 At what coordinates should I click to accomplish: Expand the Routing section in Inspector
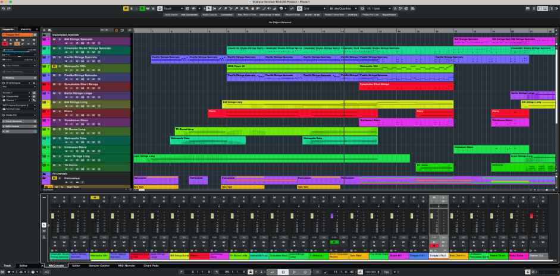coord(19,78)
